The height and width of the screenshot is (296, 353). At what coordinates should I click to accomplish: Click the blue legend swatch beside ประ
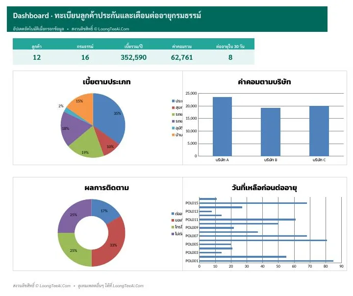(174, 101)
